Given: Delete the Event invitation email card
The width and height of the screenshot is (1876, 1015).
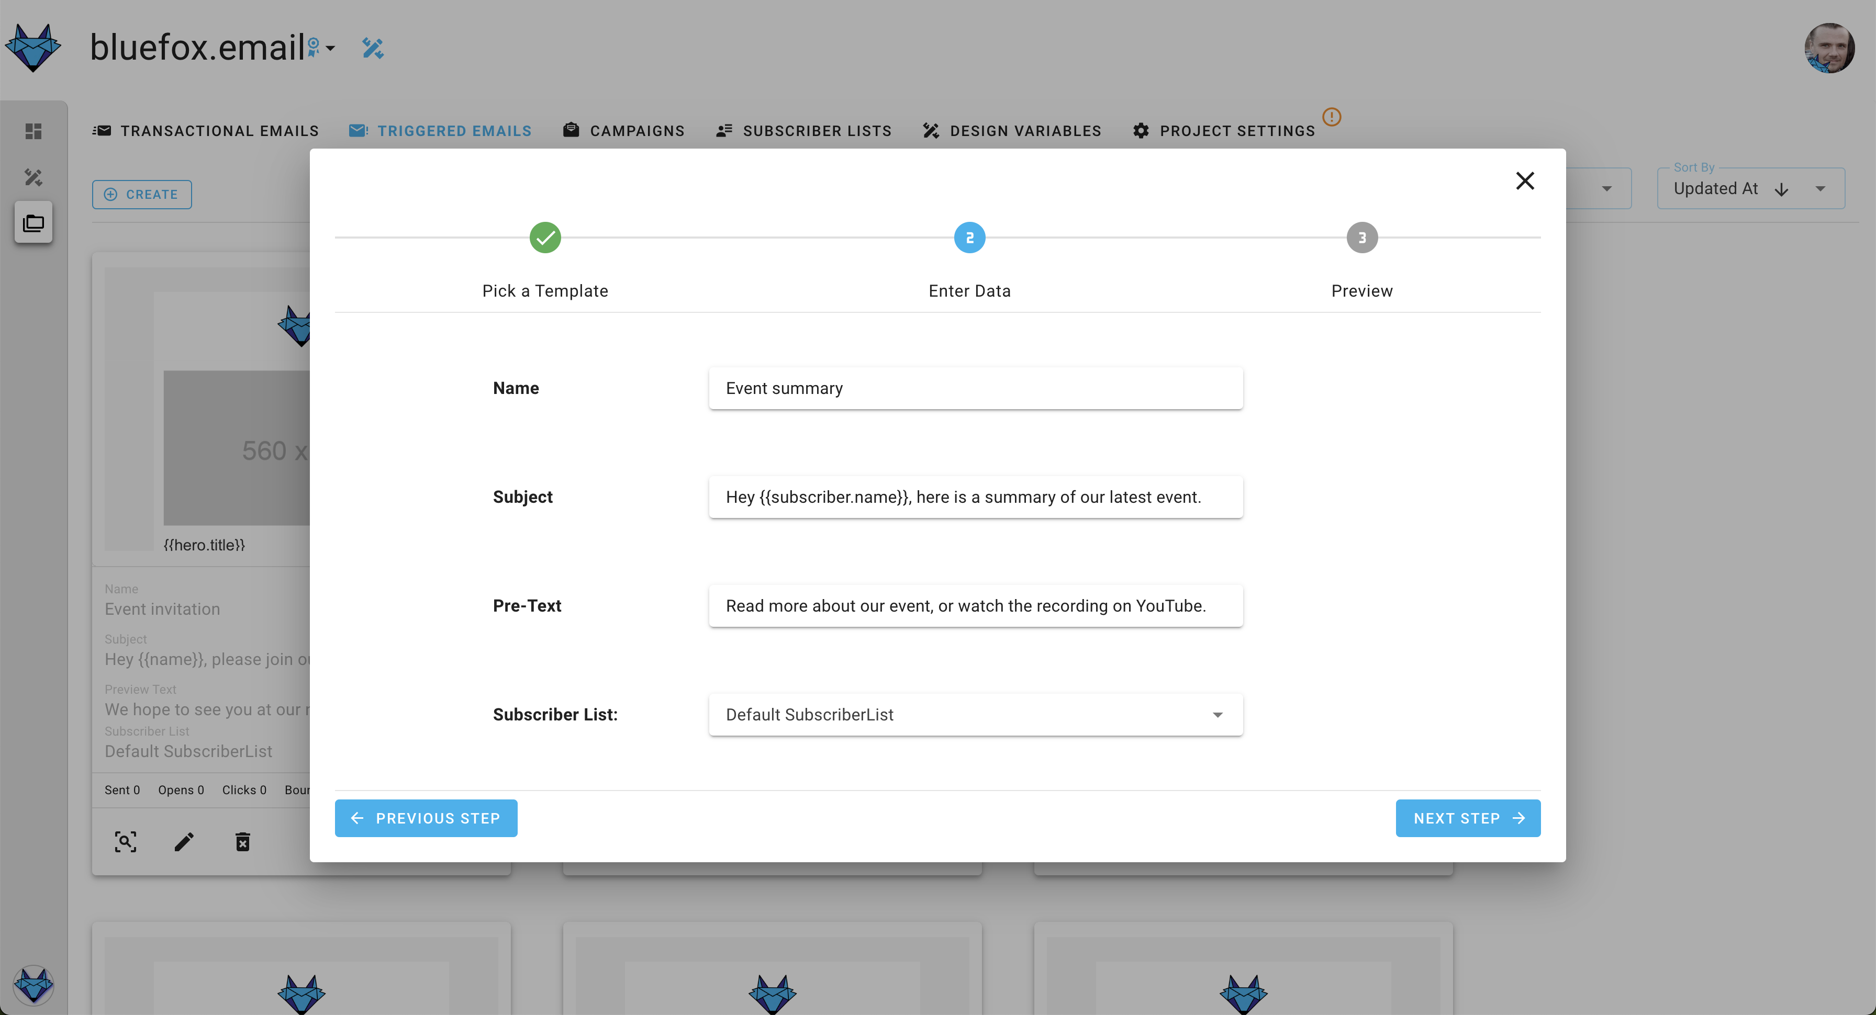Looking at the screenshot, I should 242,842.
